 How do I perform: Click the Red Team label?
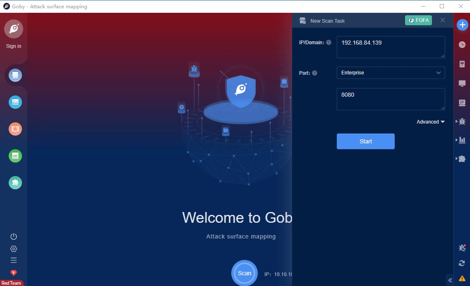point(11,283)
